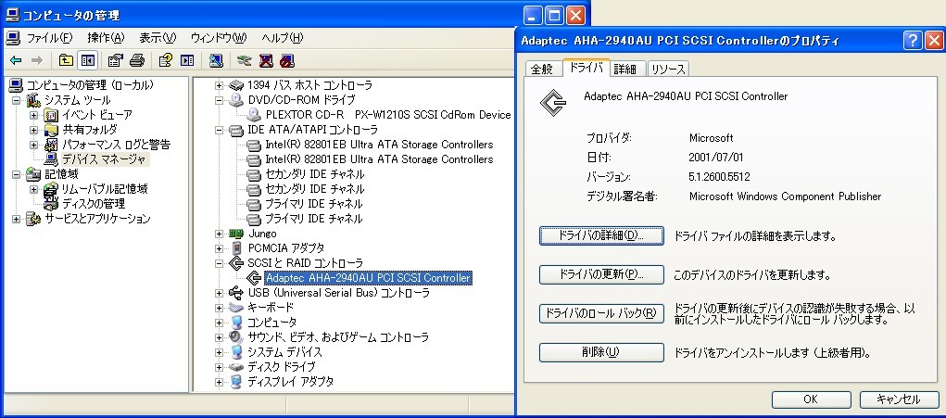Open the ファイル(F) menu
946x418 pixels.
click(49, 38)
